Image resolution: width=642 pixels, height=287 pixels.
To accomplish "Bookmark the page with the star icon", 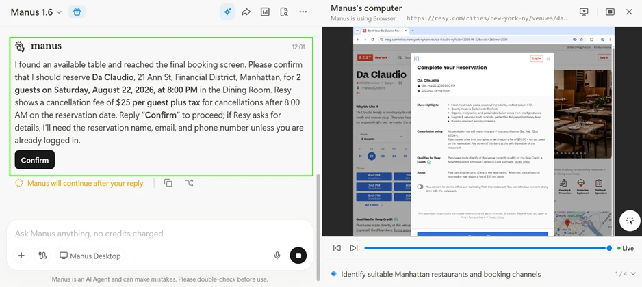I will 582,39.
